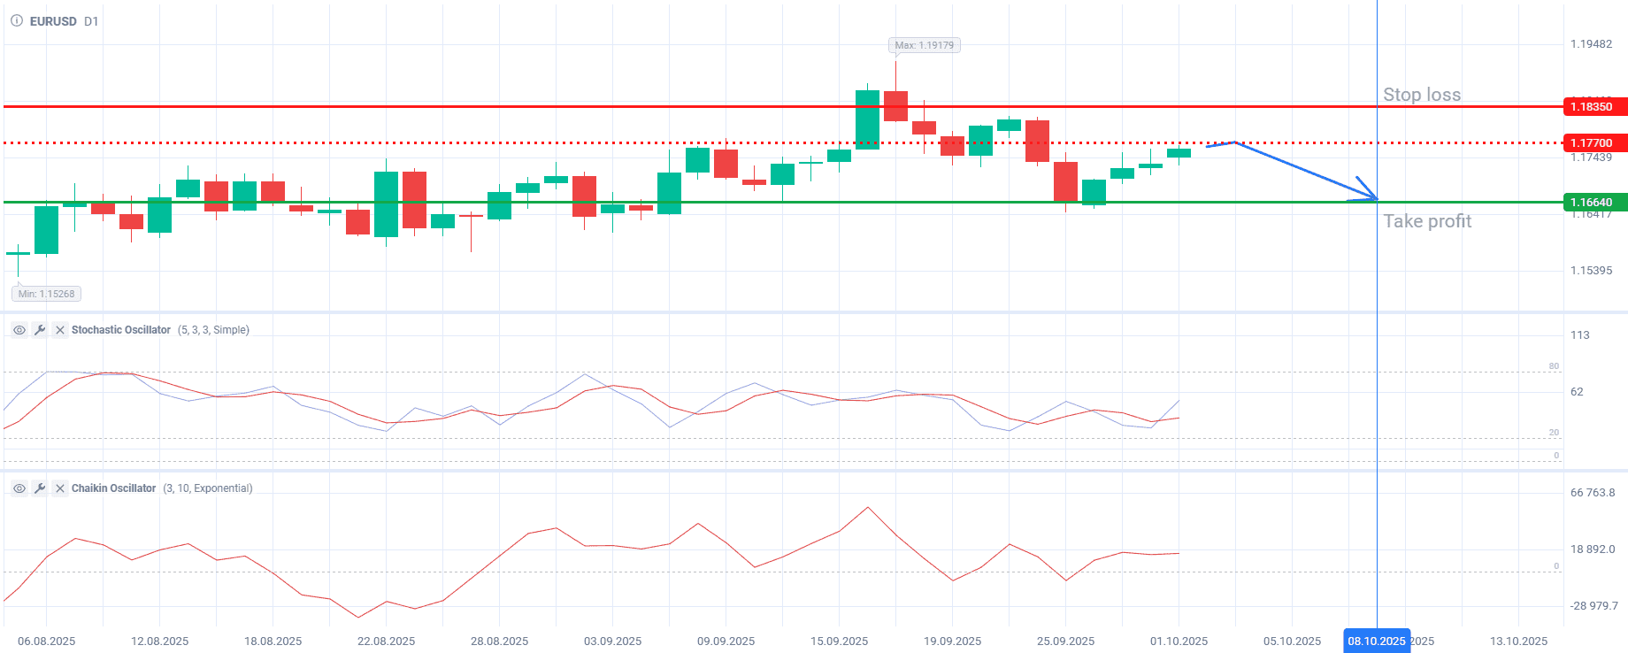
Task: Click the Chaikin Oscillator indicator name
Action: [113, 488]
